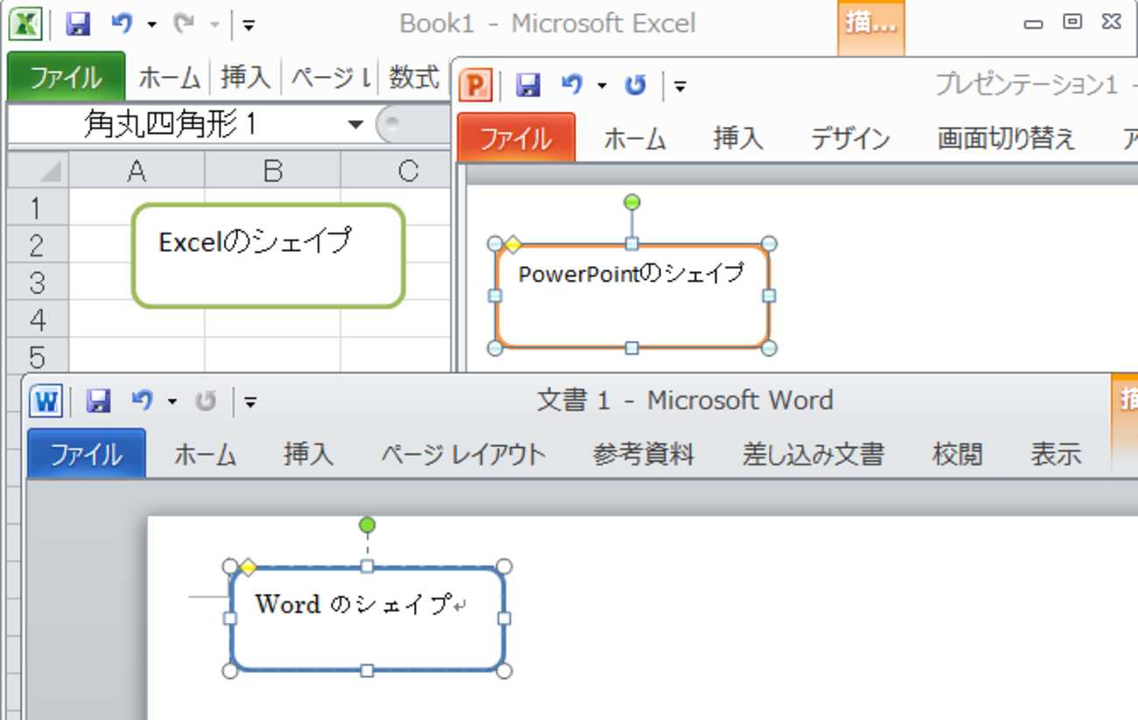Viewport: 1138px width, 720px height.
Task: Open the Excel 数式 tab
Action: [413, 78]
